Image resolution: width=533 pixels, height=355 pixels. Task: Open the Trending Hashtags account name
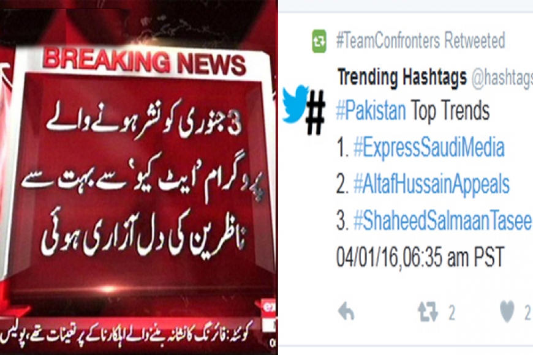point(402,77)
